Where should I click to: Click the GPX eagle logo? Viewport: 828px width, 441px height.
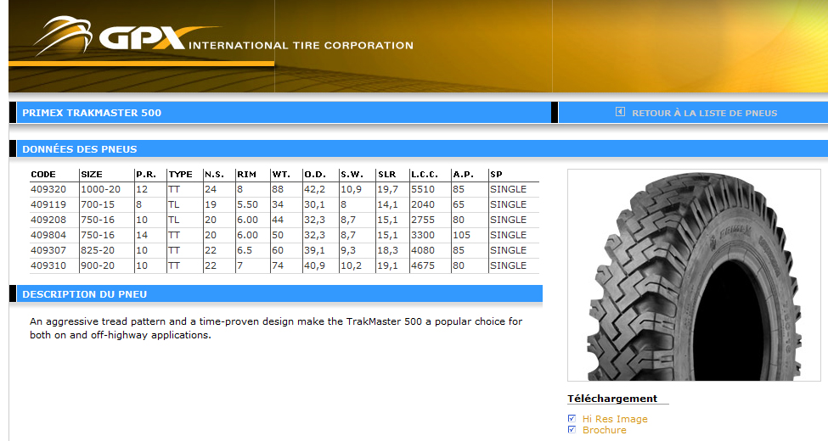[x=64, y=35]
